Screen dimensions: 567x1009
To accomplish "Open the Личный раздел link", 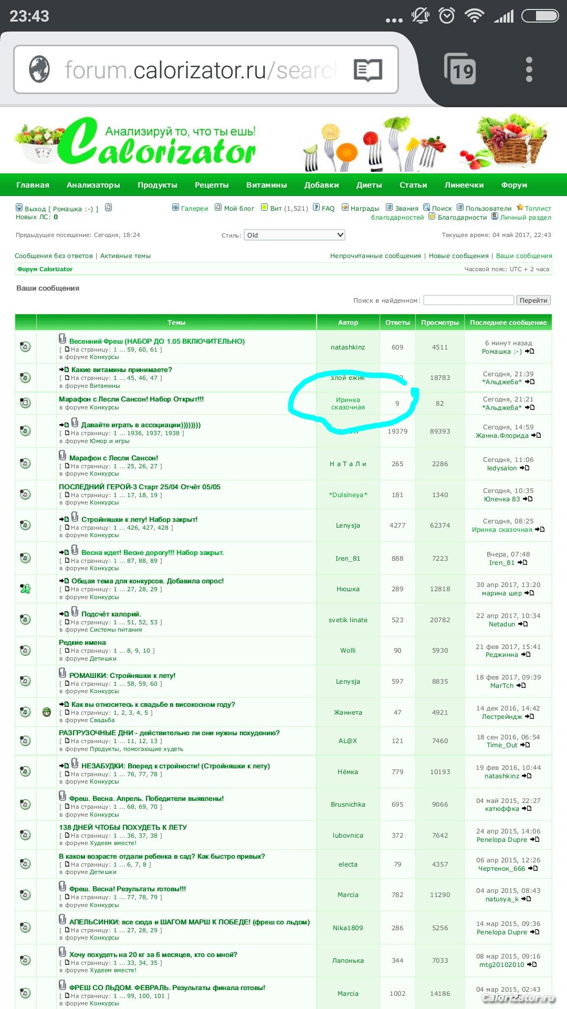I will click(525, 218).
